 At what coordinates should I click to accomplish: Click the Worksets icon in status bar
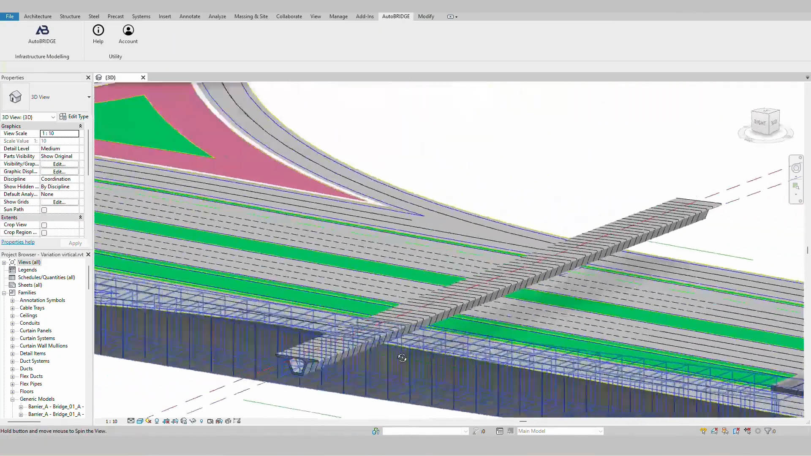(x=376, y=431)
